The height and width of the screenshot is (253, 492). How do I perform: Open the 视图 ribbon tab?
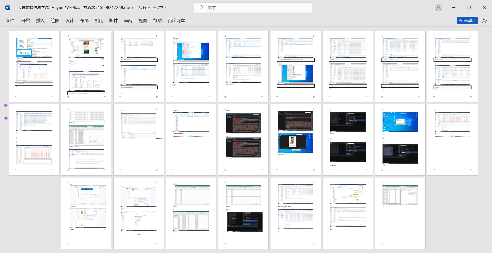tap(143, 20)
